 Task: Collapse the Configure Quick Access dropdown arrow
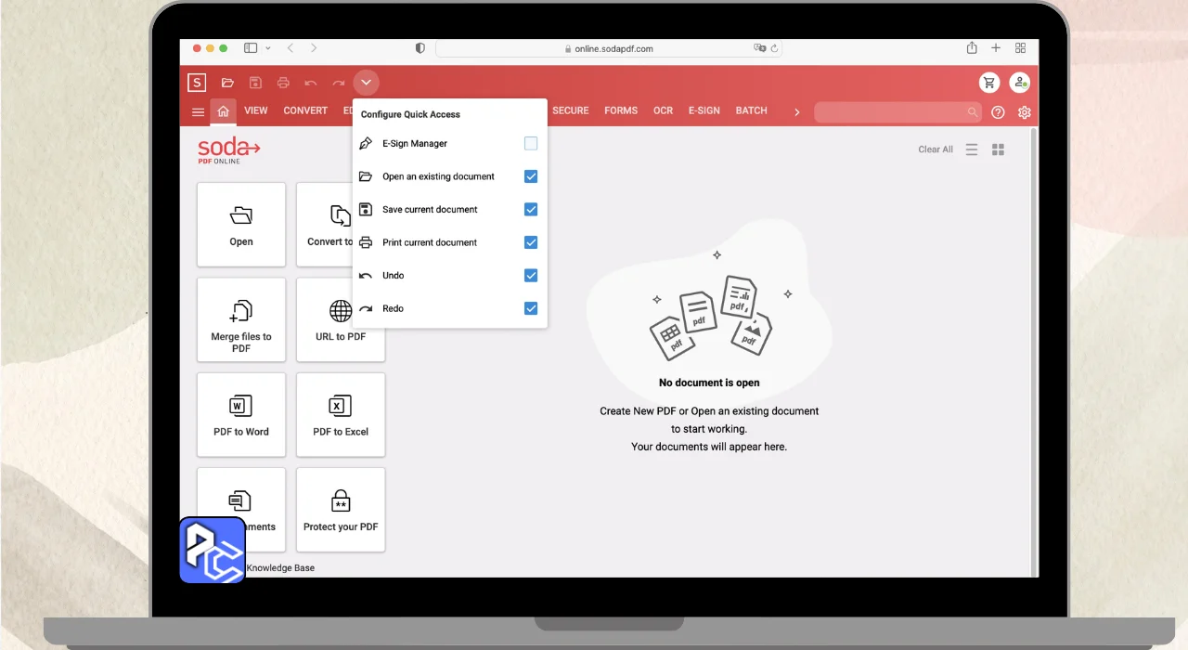[x=367, y=83]
